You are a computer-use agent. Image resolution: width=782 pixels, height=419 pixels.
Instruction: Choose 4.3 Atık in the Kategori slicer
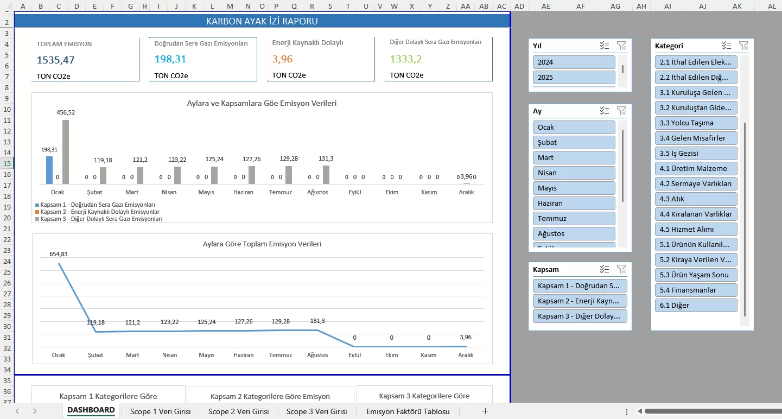(x=696, y=199)
